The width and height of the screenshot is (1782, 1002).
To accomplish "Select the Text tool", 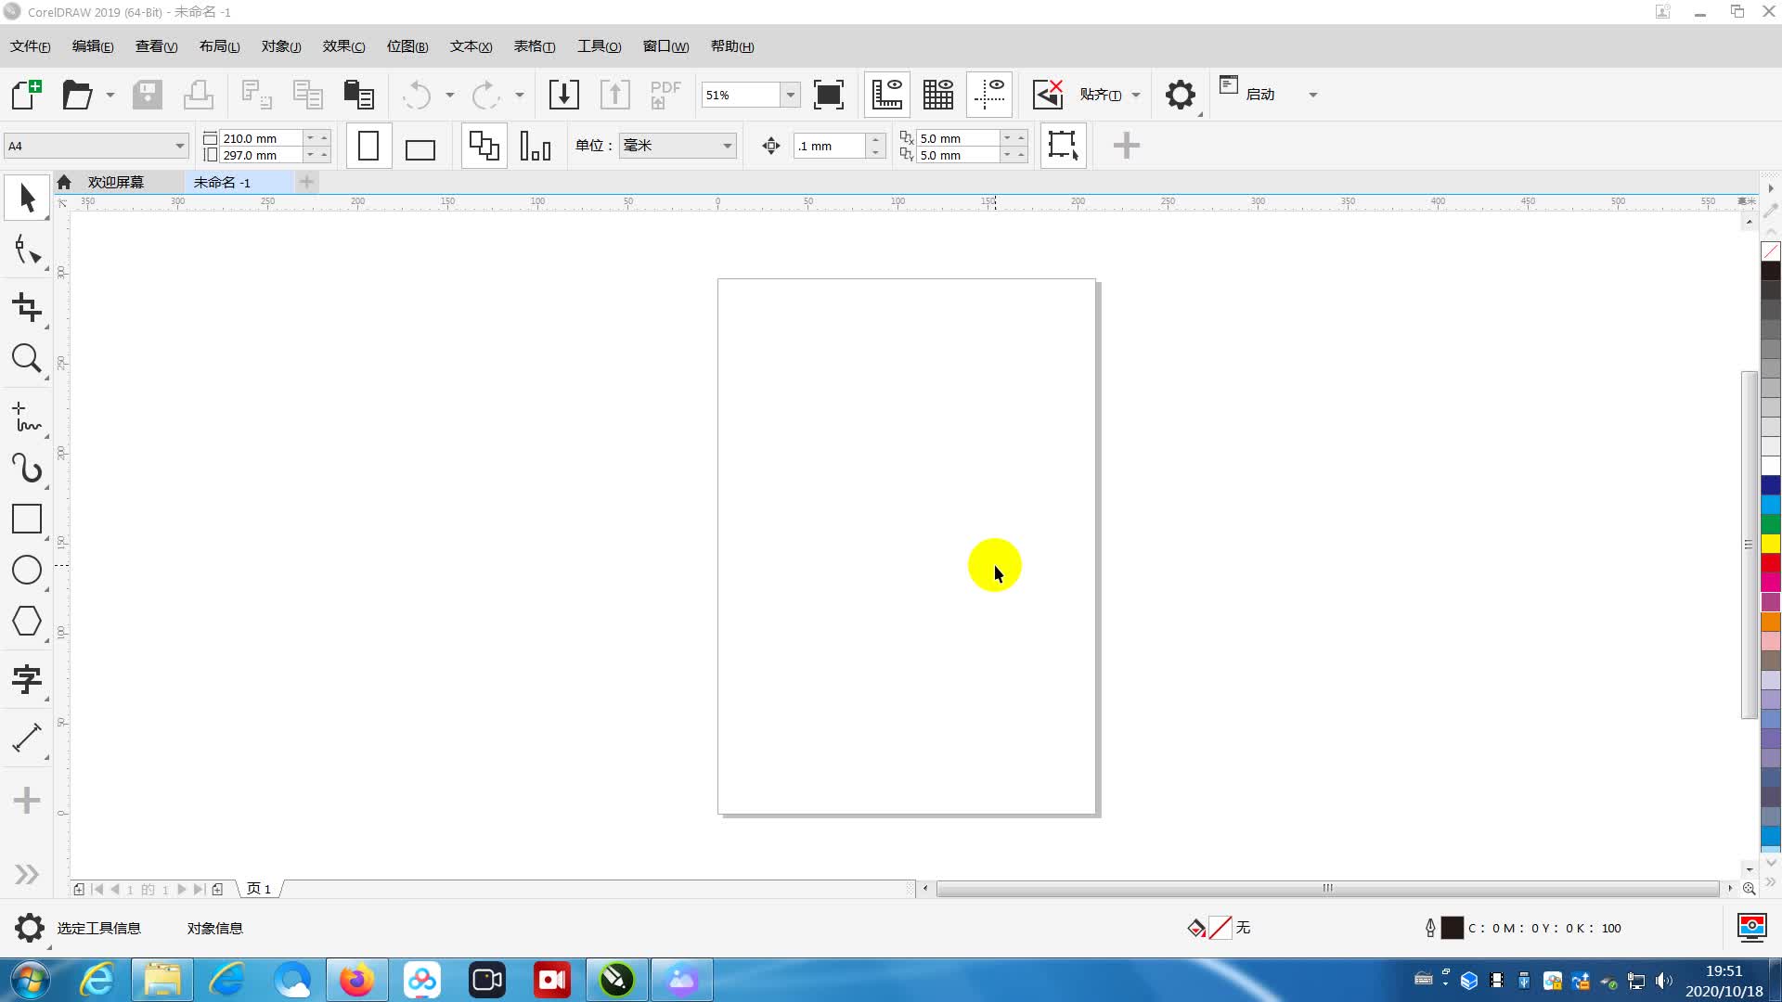I will 26,679.
